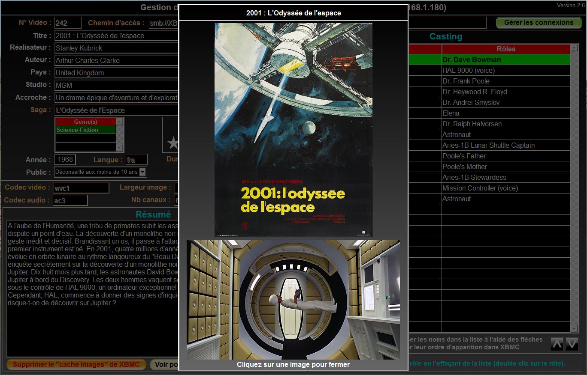Click the Résumé section heading

click(153, 214)
